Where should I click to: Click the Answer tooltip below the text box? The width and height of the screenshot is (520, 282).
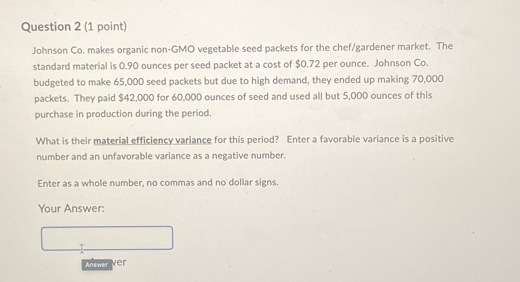[x=97, y=265]
